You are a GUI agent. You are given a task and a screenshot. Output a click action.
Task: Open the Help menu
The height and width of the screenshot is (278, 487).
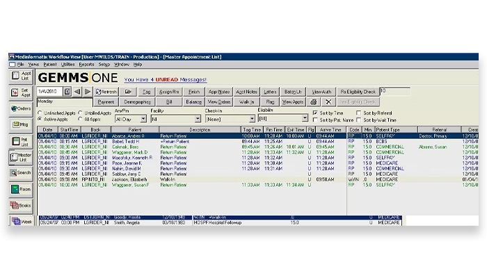coord(138,65)
